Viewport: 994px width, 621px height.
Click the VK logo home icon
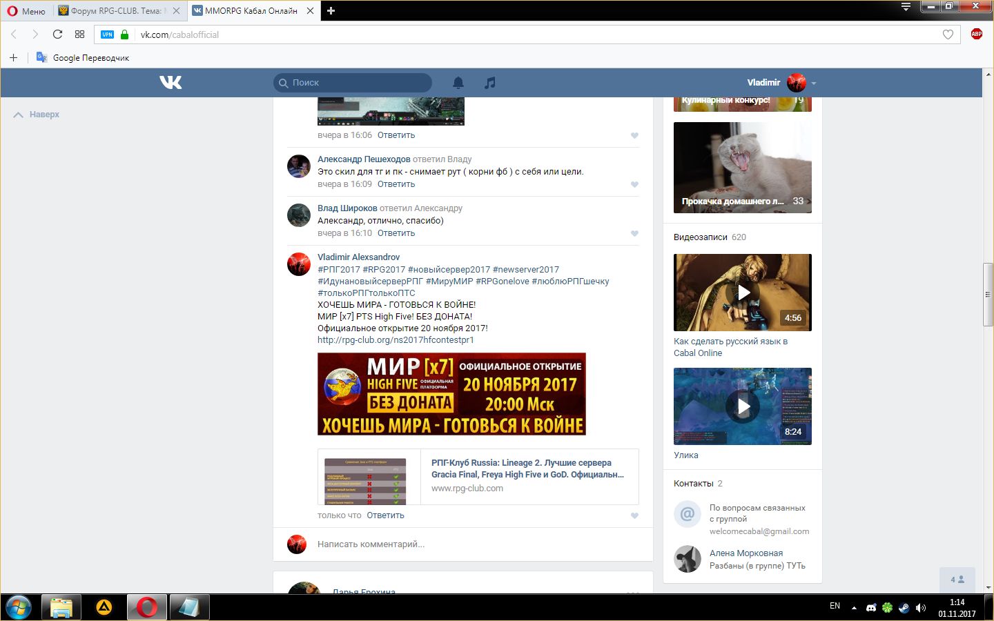tap(170, 82)
